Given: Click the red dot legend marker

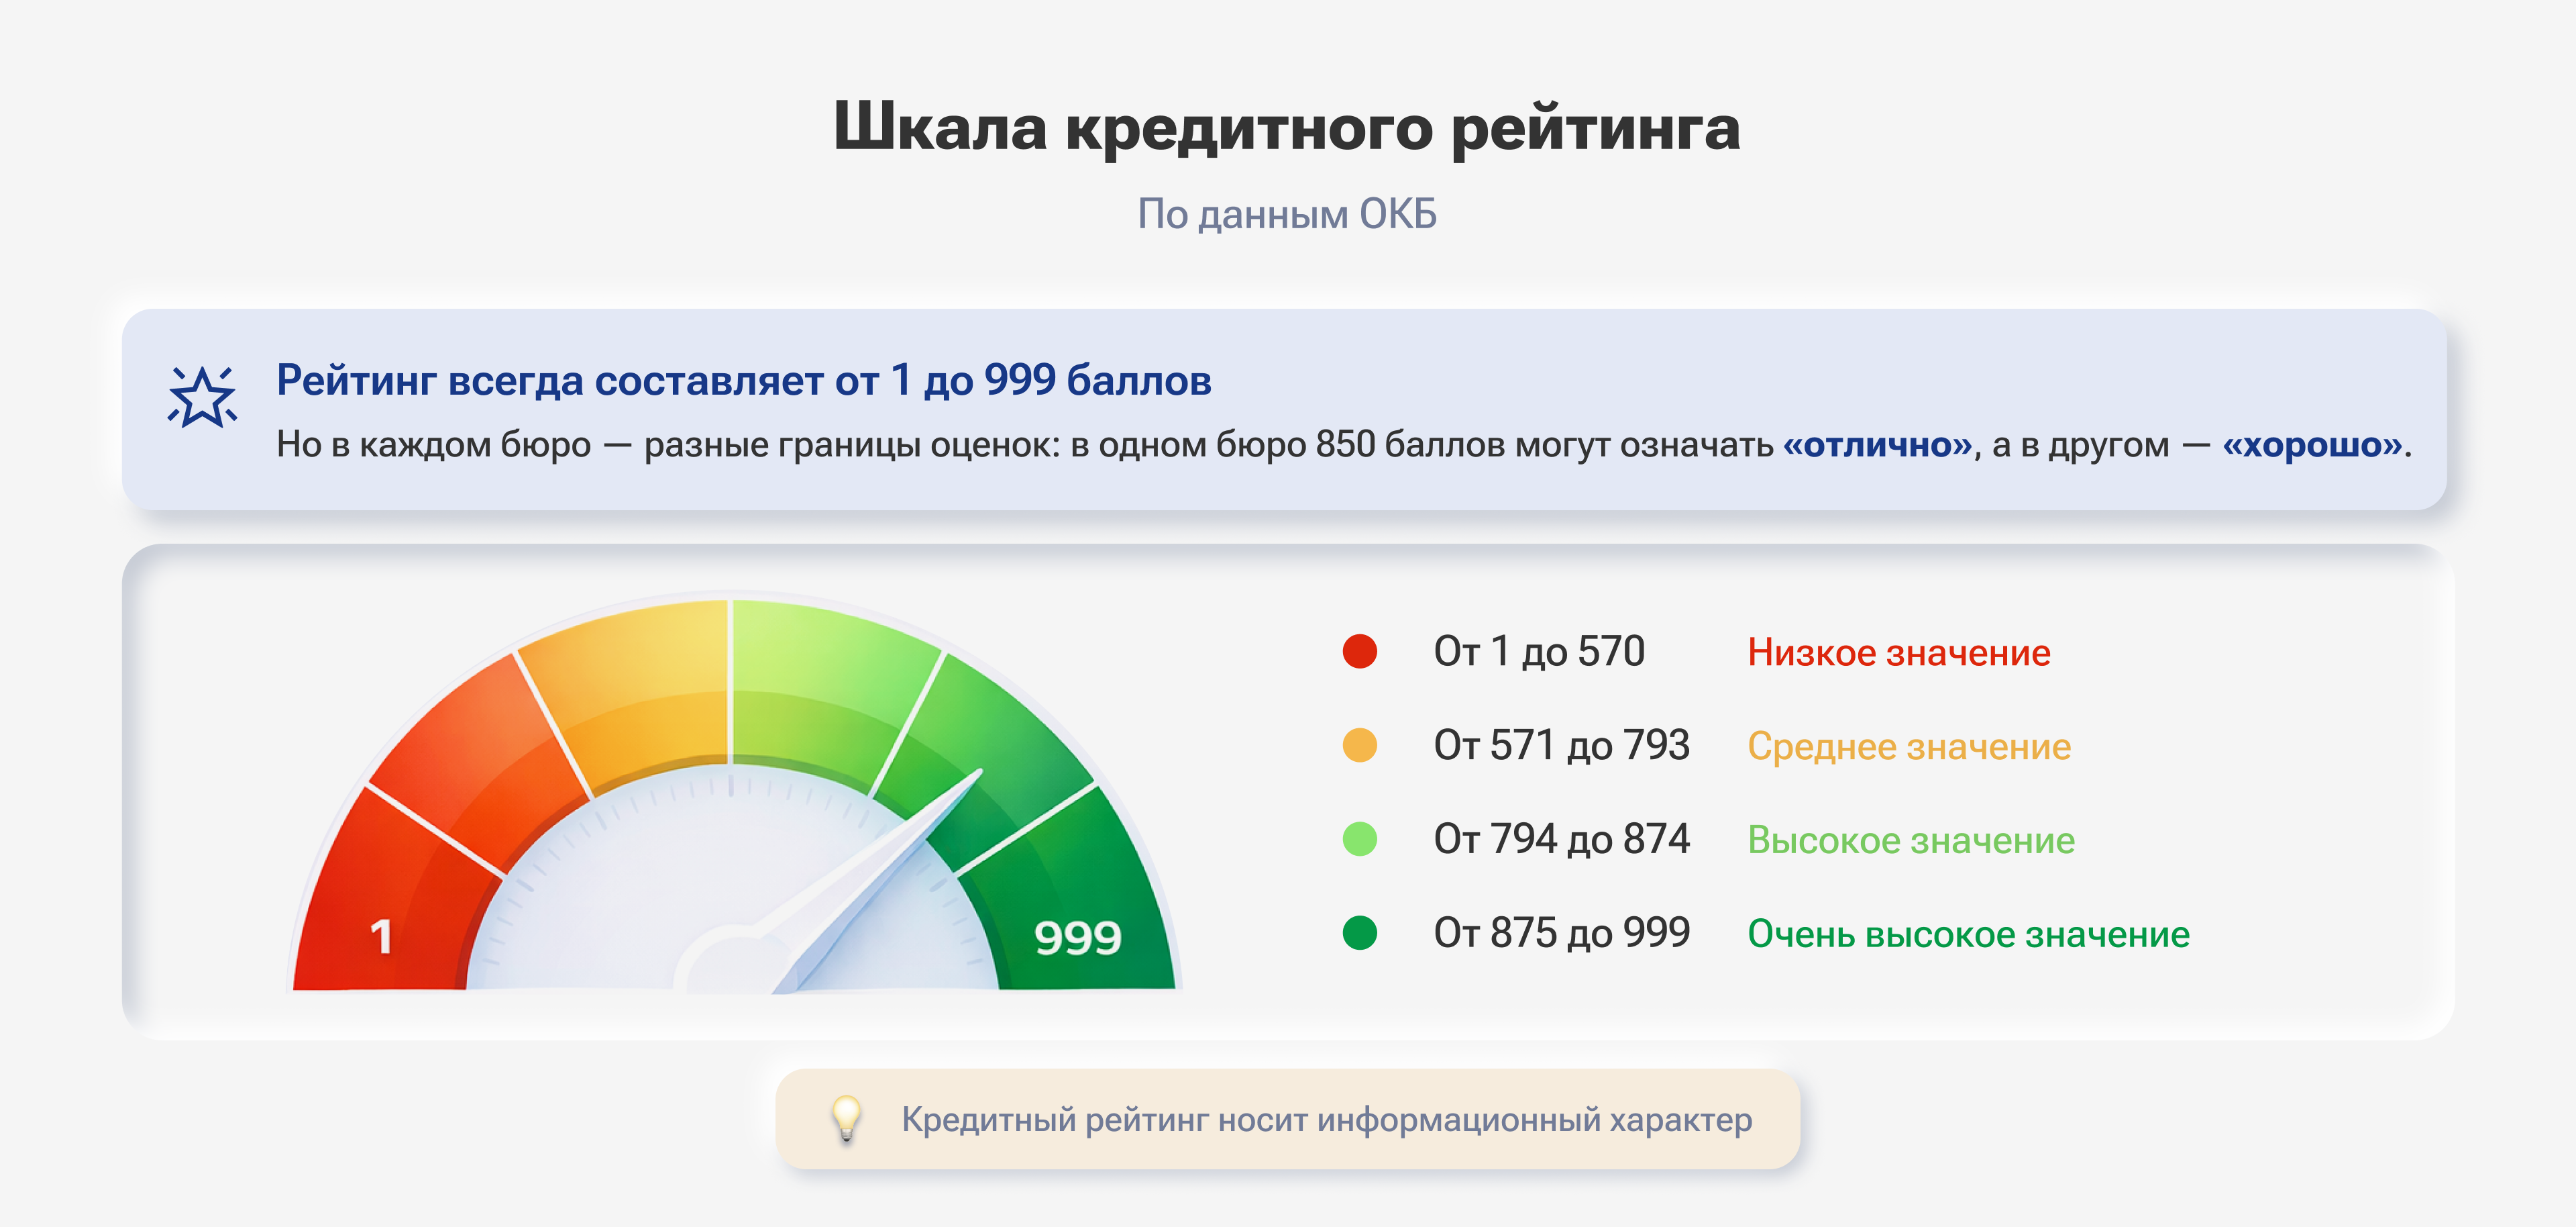Looking at the screenshot, I should click(x=1359, y=652).
